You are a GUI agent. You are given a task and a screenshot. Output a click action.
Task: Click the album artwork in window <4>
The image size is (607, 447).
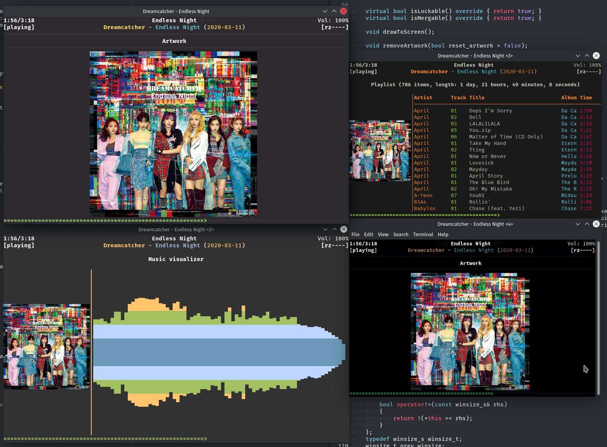(470, 332)
